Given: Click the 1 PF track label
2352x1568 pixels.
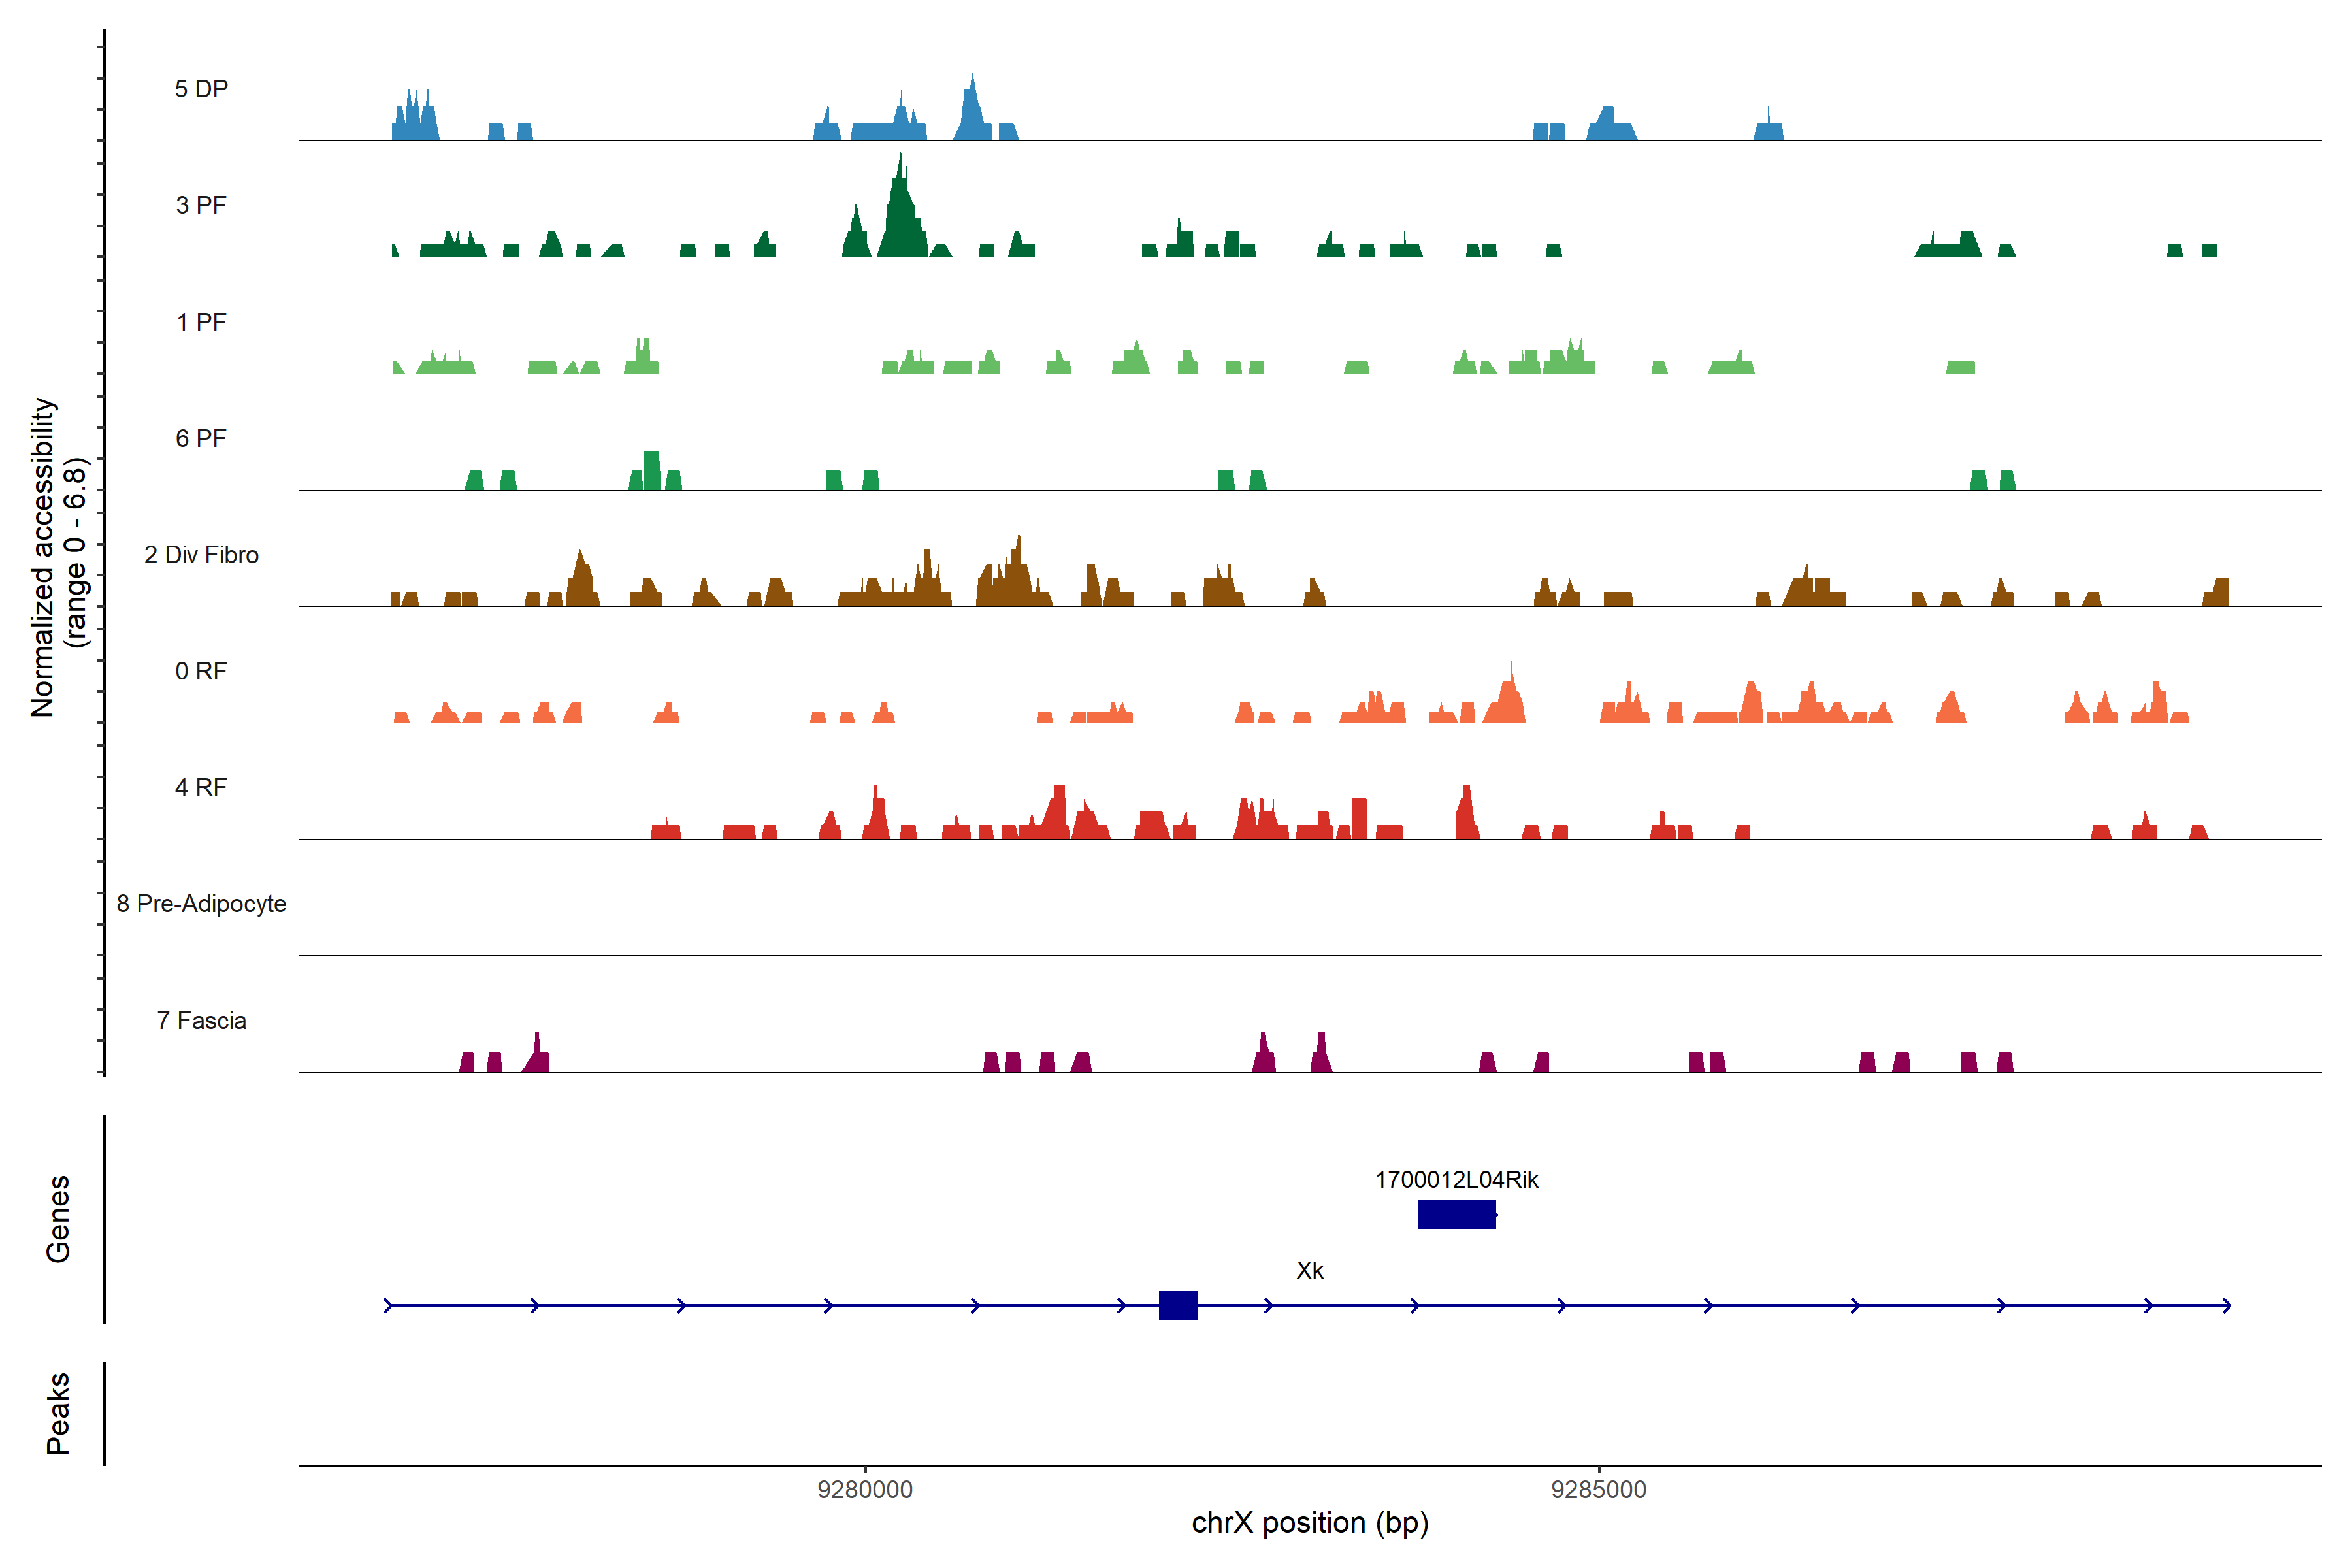Looking at the screenshot, I should pos(201,322).
